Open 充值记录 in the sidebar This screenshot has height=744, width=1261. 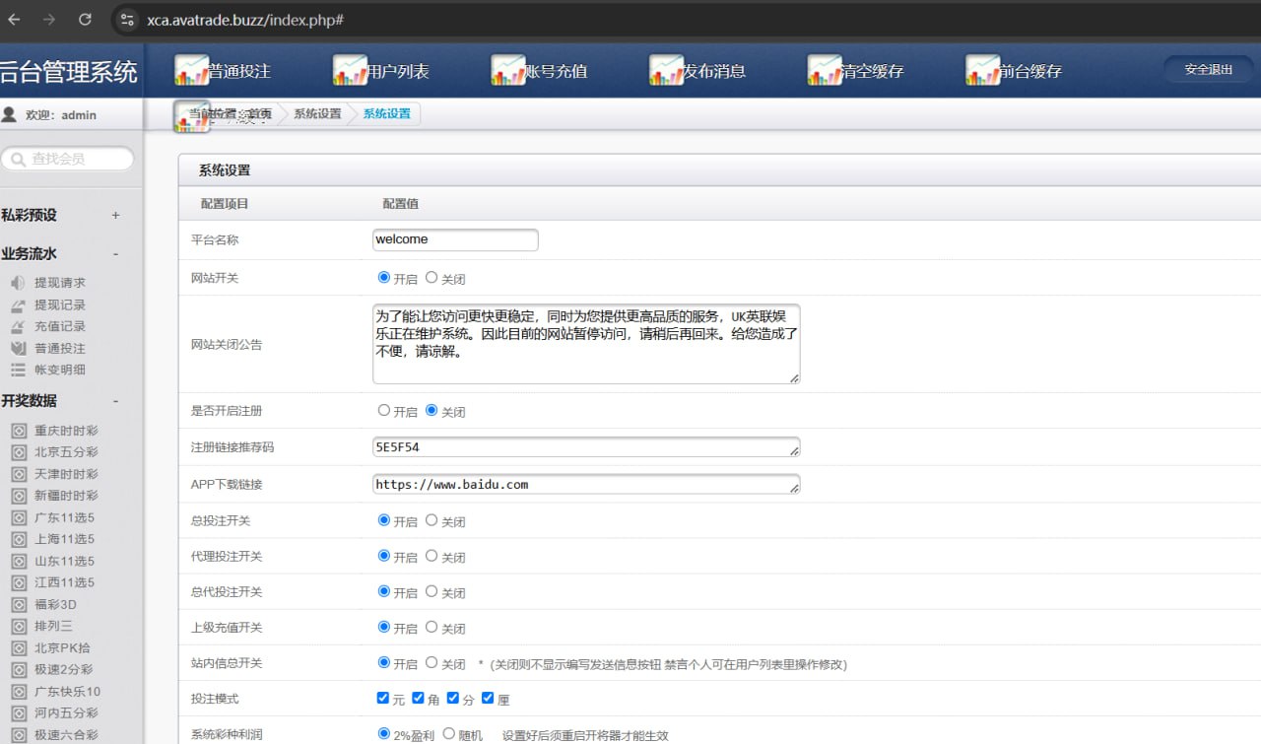pos(59,326)
